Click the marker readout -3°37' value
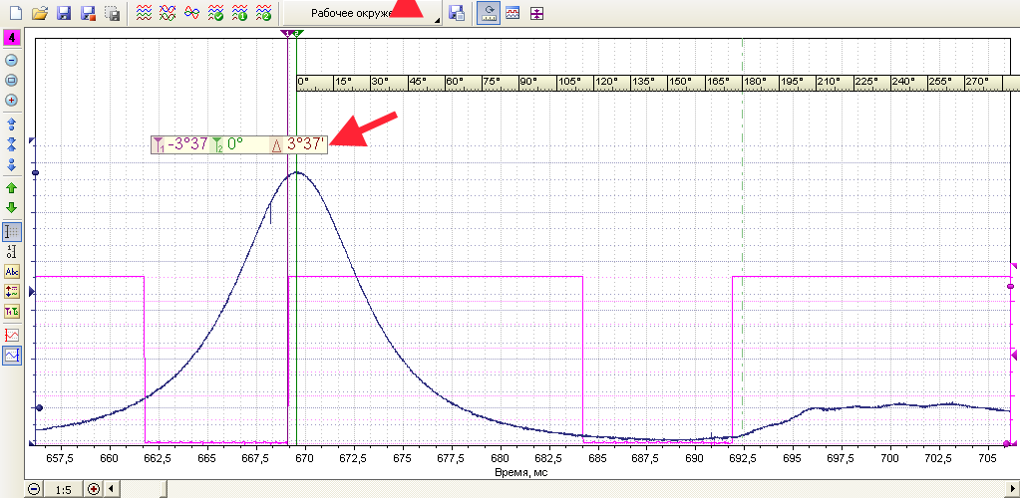 pyautogui.click(x=187, y=144)
